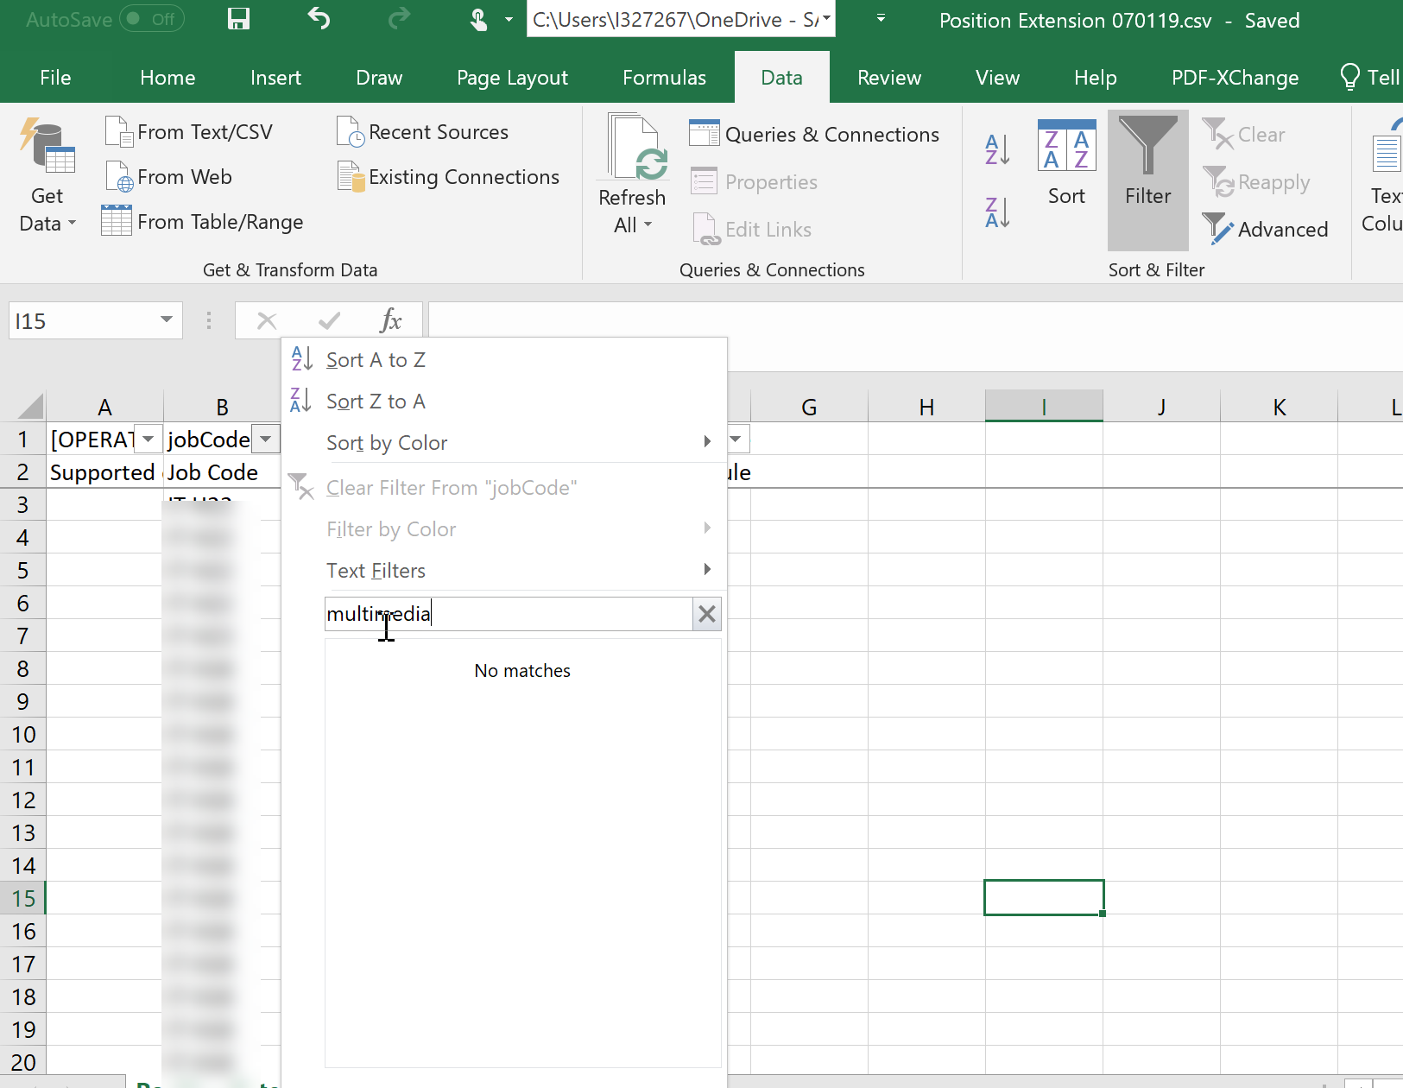Open Recent Sources
The image size is (1403, 1088).
pos(423,132)
